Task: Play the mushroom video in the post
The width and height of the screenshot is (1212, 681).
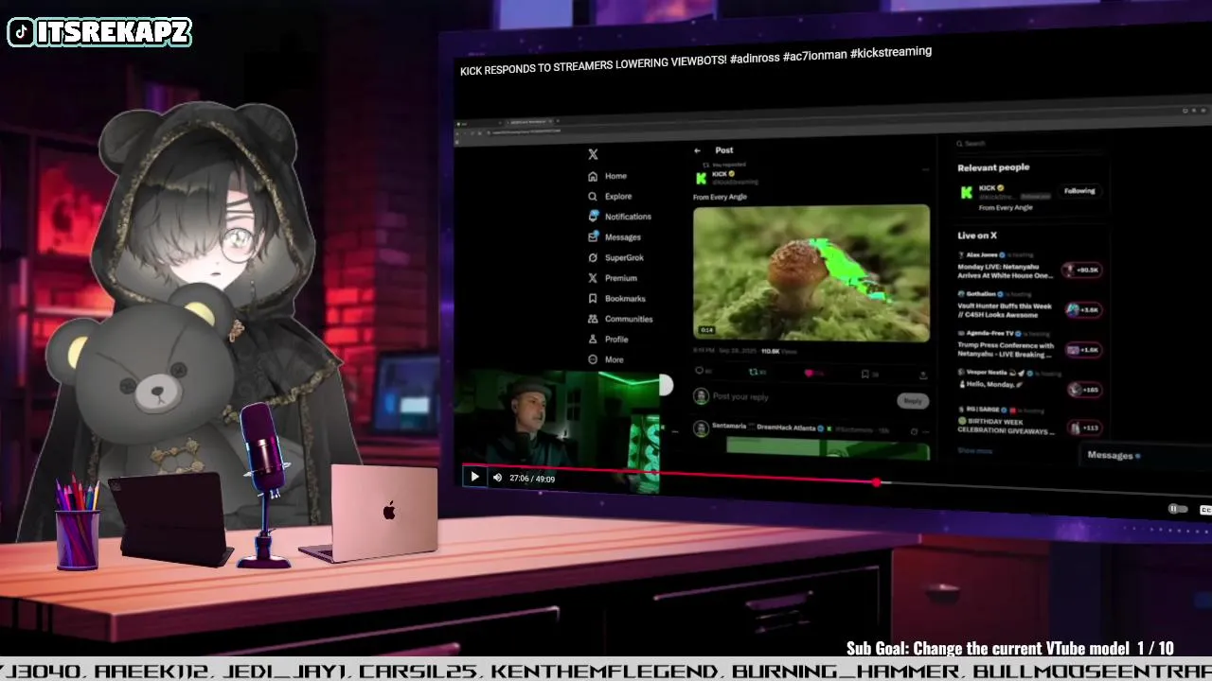Action: pos(811,272)
